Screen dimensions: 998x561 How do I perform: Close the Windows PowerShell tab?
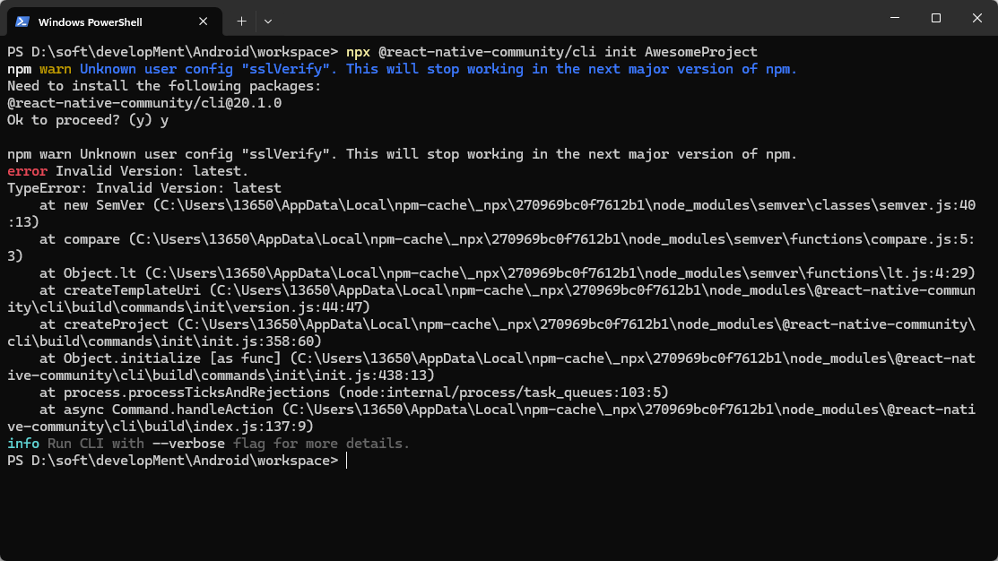(x=203, y=22)
